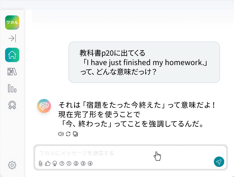Open settings with the gear icon
This screenshot has height=177, width=234.
pos(12,165)
